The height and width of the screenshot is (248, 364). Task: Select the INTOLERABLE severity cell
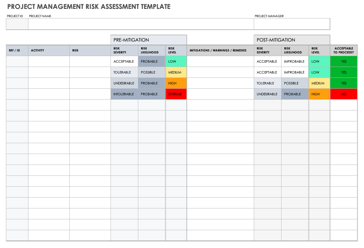coord(124,94)
